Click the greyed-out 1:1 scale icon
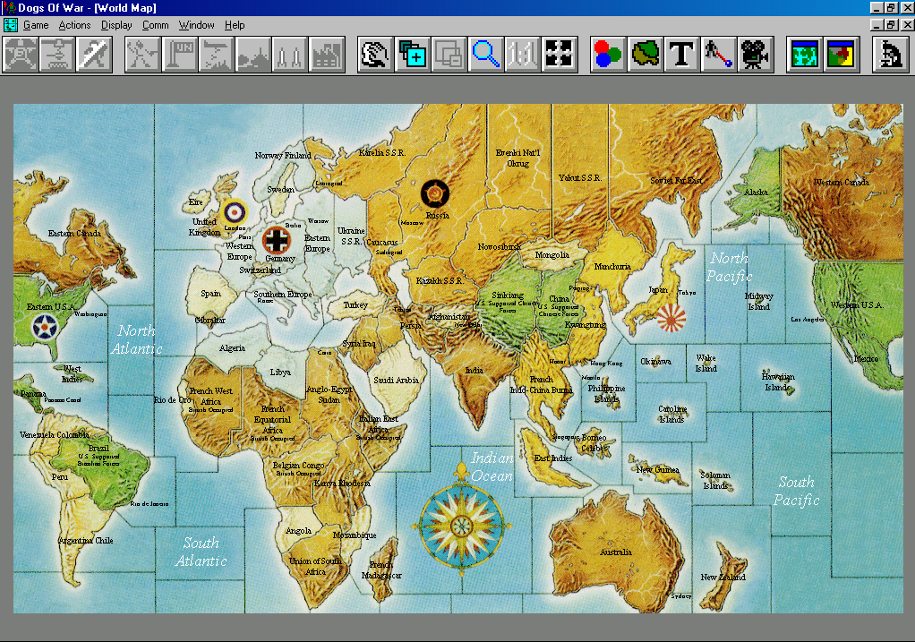This screenshot has width=915, height=642. pos(522,55)
